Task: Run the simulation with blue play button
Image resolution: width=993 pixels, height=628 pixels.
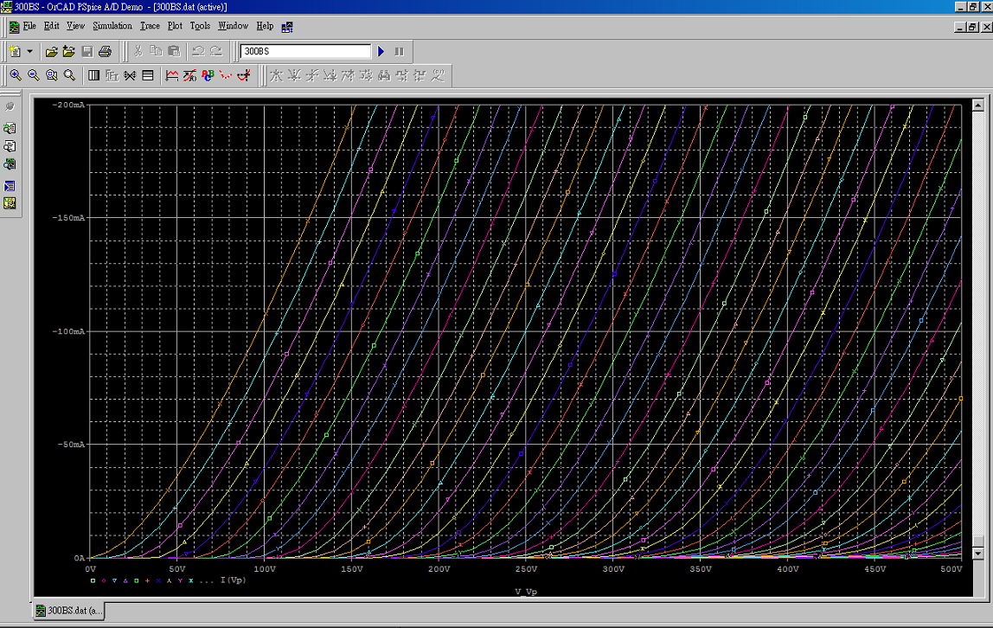Action: (x=381, y=51)
